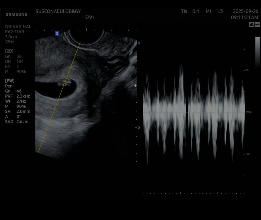Click the DR 104 dynamic range value

click(x=14, y=61)
